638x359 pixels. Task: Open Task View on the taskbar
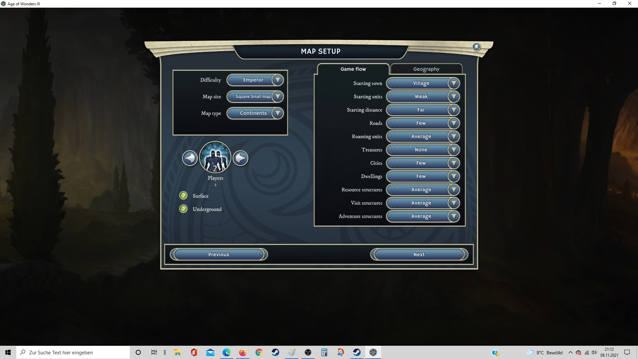(154, 352)
